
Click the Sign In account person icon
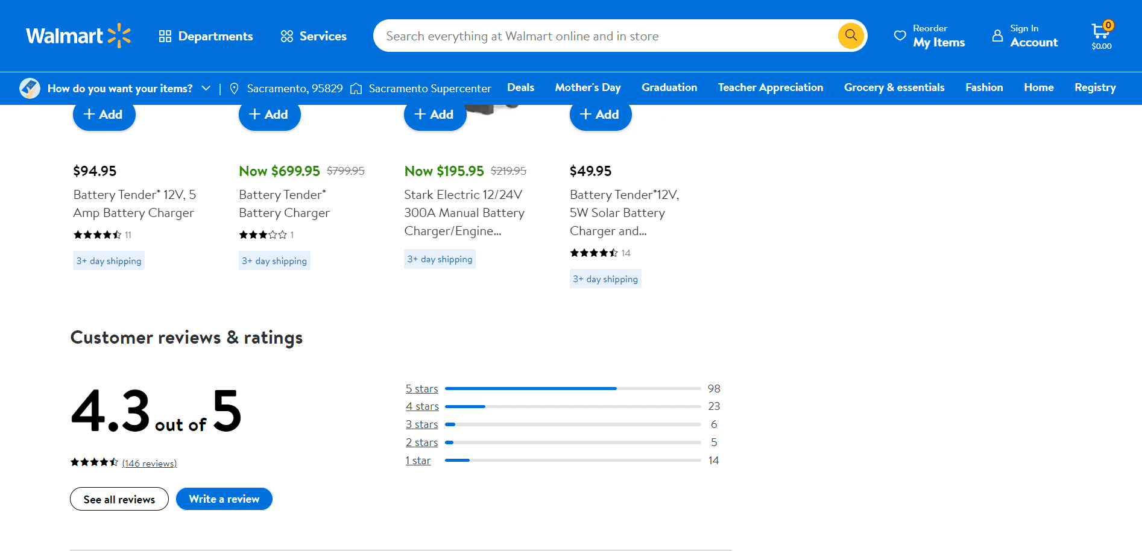point(997,36)
